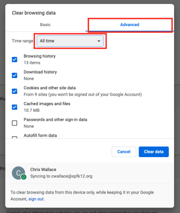Click the Cached images and files label
Viewport: 180px width, 213px height.
(47, 104)
